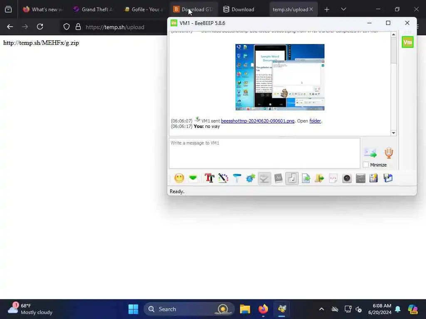
Task: Capture a screenshot with the camera icon
Action: [x=347, y=178]
